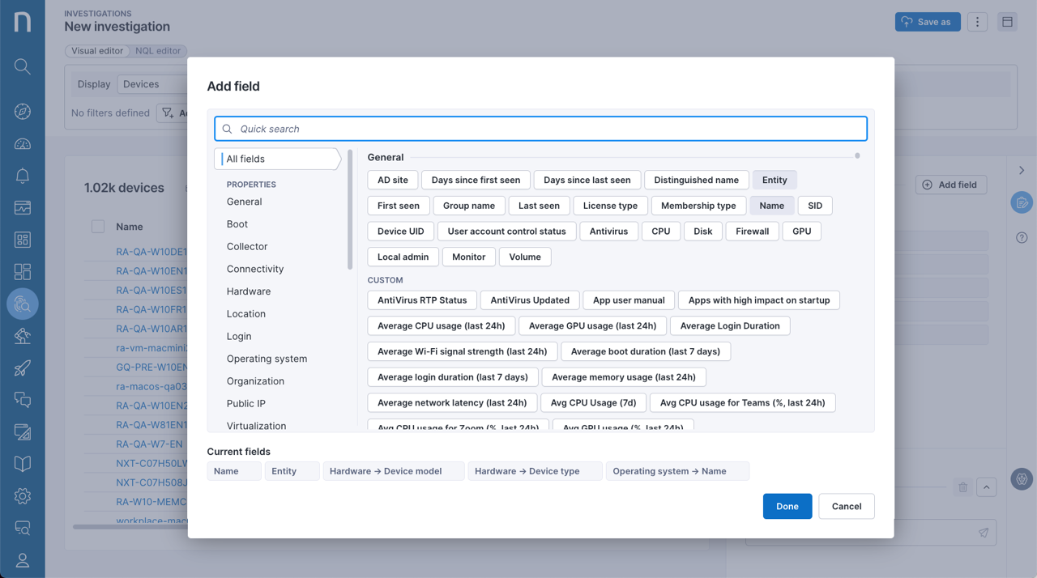This screenshot has height=578, width=1037.
Task: Select Public IP in properties list
Action: pyautogui.click(x=246, y=403)
